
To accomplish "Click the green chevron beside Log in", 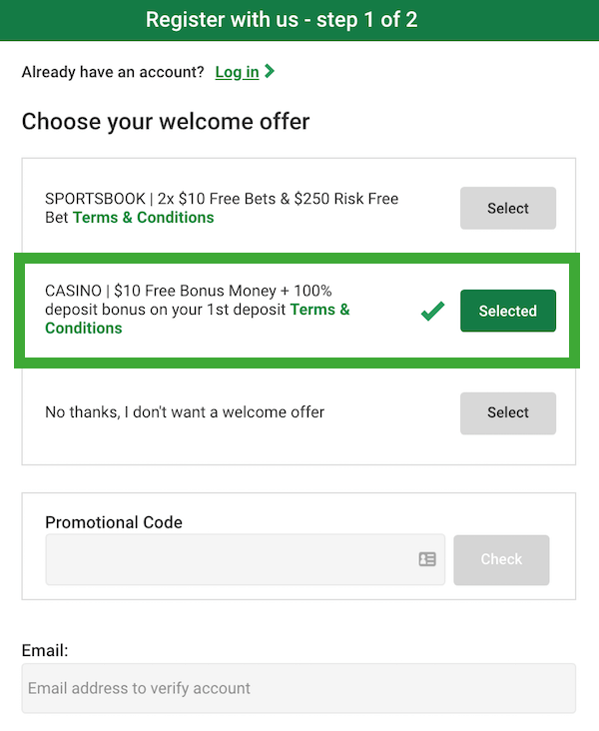I will [271, 71].
